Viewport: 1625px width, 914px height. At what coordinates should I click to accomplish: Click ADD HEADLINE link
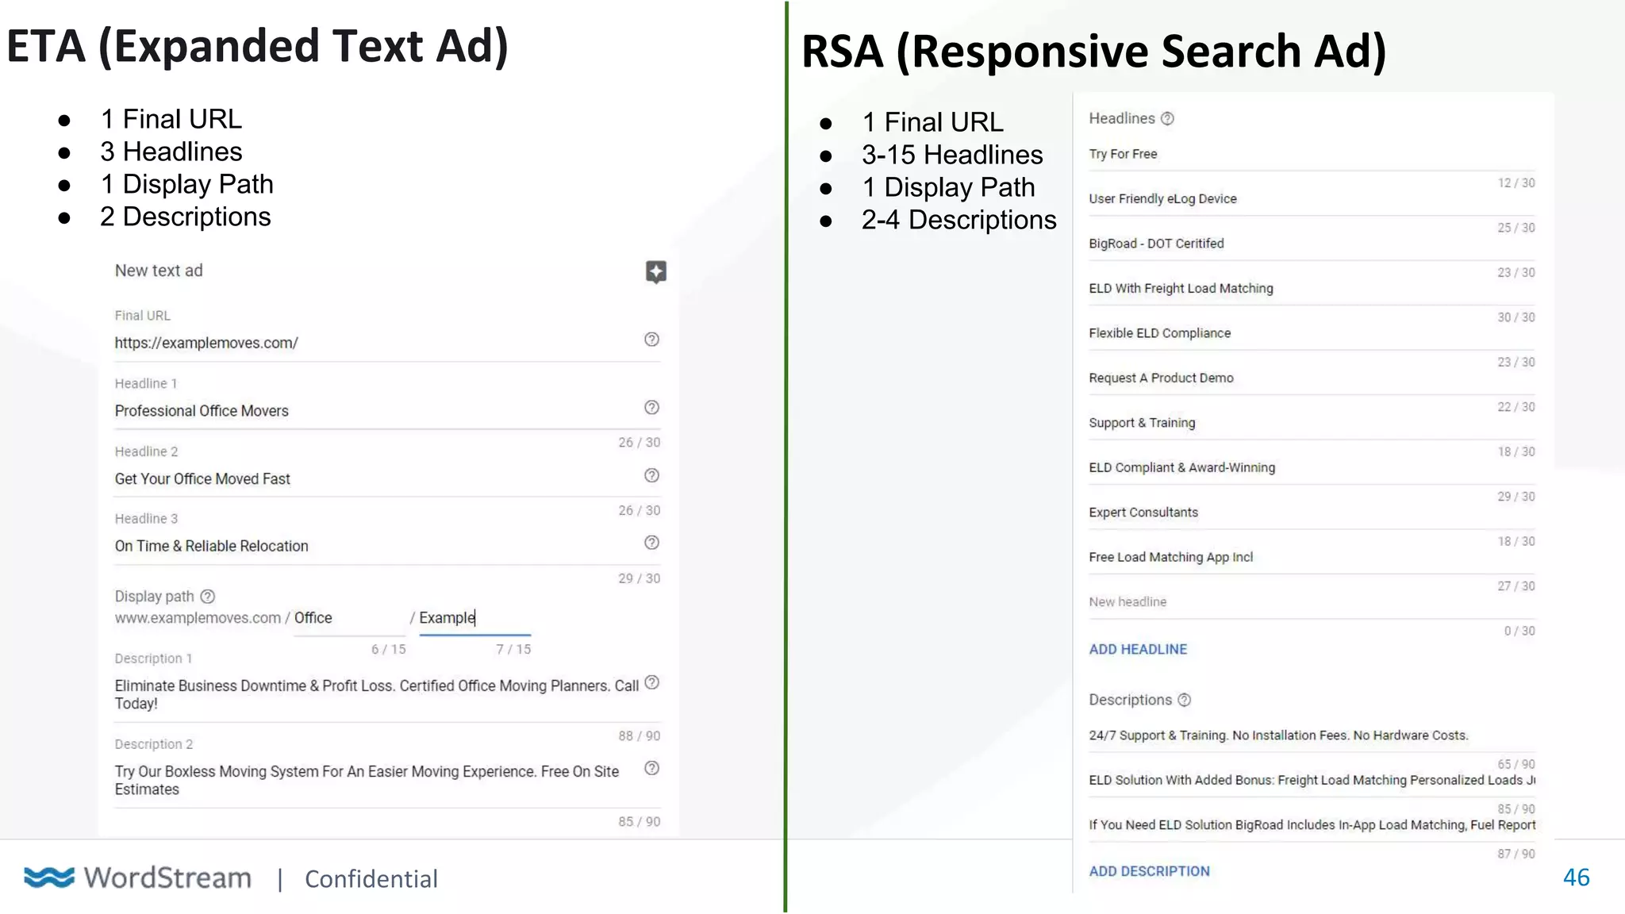pos(1138,649)
